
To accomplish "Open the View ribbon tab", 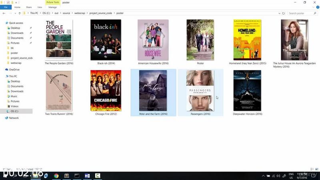I will [x=40, y=7].
